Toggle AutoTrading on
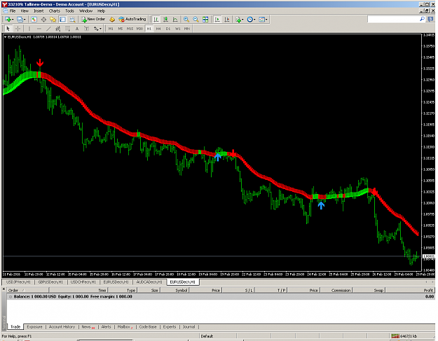This screenshot has width=438, height=341. [x=132, y=19]
